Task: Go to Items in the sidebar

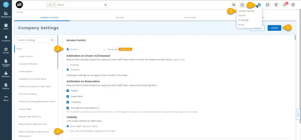Action: [6, 26]
